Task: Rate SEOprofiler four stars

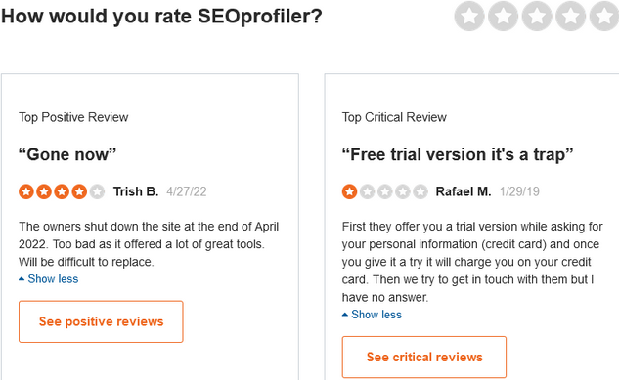Action: coord(571,17)
